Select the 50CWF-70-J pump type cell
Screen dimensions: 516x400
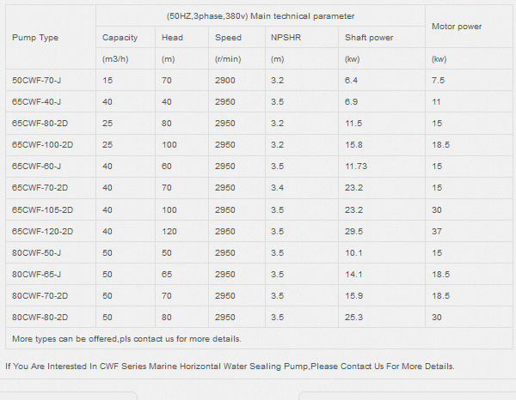pyautogui.click(x=36, y=80)
